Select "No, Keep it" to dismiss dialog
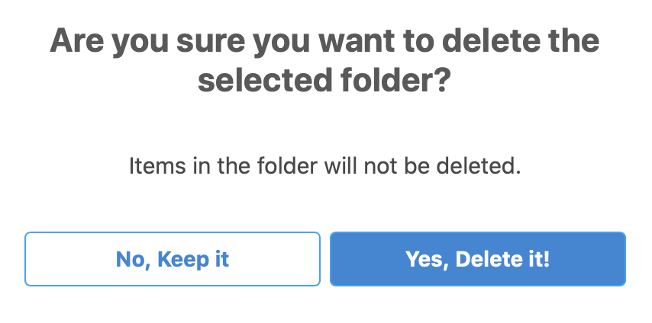The width and height of the screenshot is (652, 323). (173, 259)
